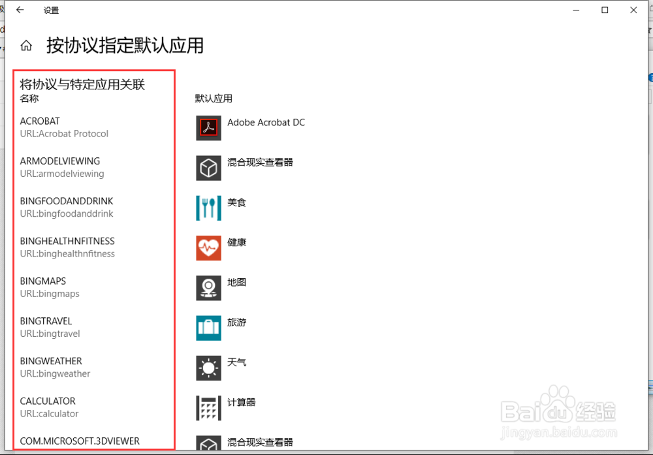Click the cube icon for COM.MICROSOFT.3DVIEWER
This screenshot has height=455, width=653.
pos(209,443)
